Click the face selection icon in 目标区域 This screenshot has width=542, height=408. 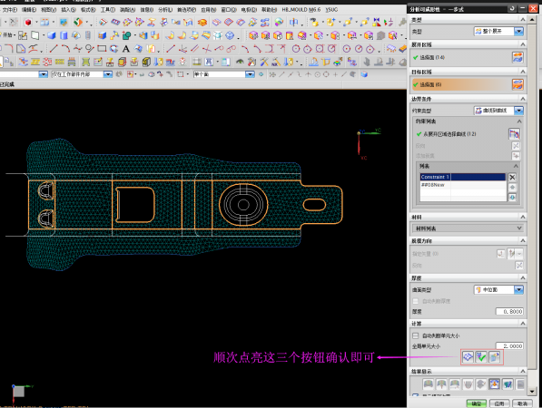(517, 84)
